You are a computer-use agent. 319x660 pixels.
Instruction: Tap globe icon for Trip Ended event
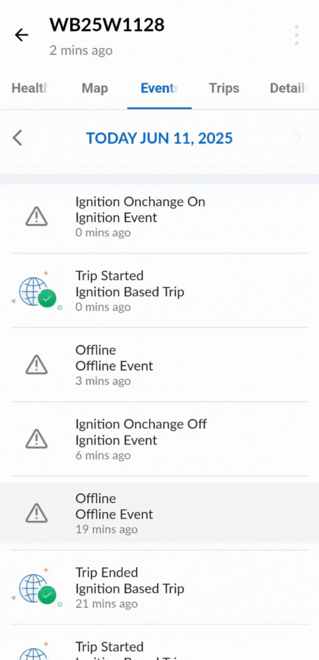coord(37,588)
